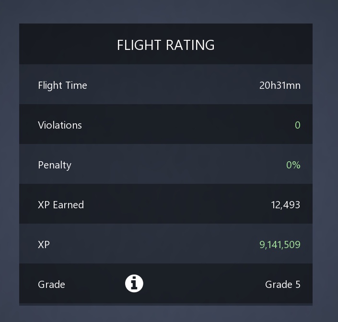Click the FLIGHT RATING header
The height and width of the screenshot is (322, 338).
click(x=165, y=45)
